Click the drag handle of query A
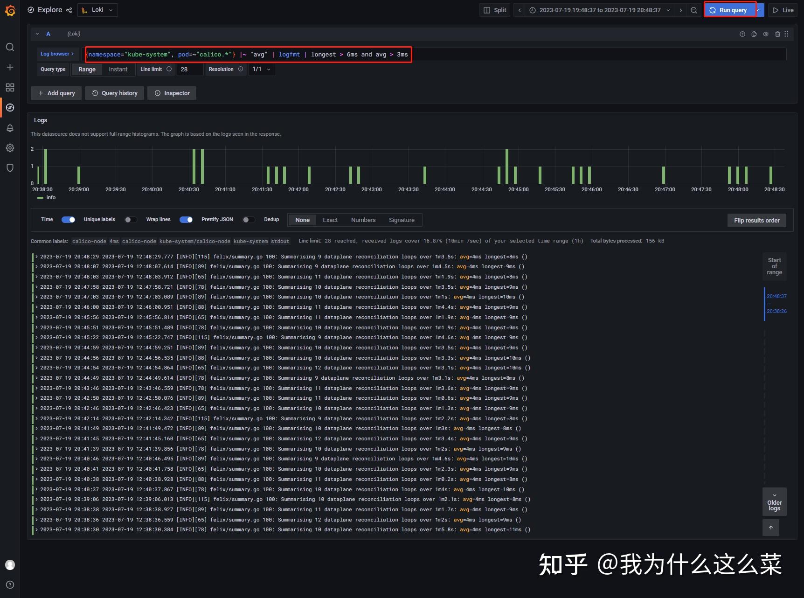The image size is (804, 598). (x=786, y=34)
